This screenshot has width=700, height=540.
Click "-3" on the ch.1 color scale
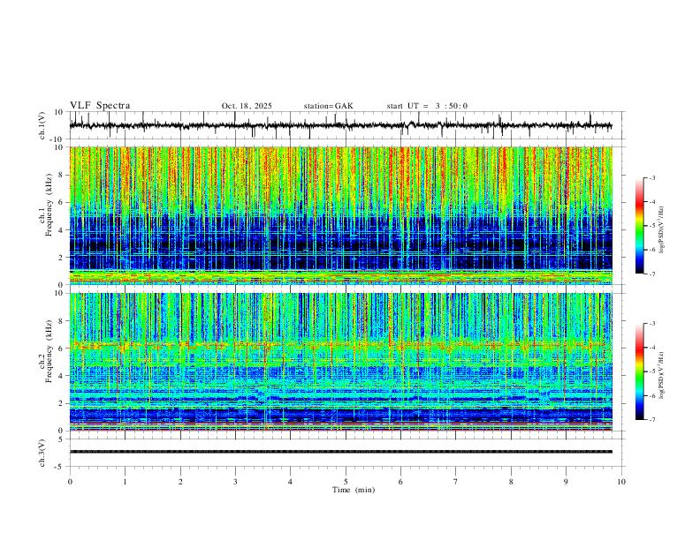(x=652, y=177)
